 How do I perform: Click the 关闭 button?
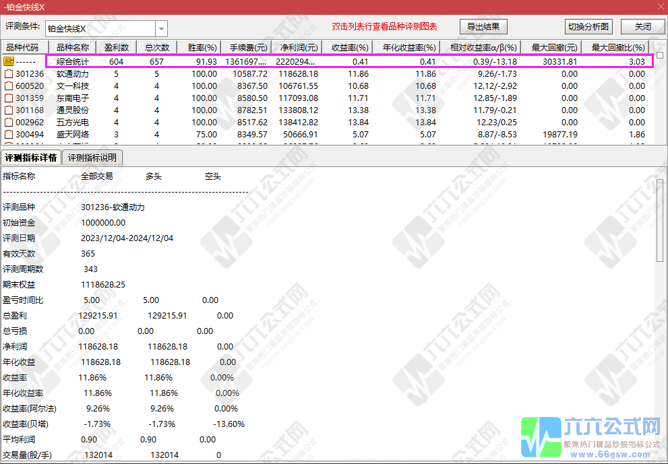tap(641, 26)
